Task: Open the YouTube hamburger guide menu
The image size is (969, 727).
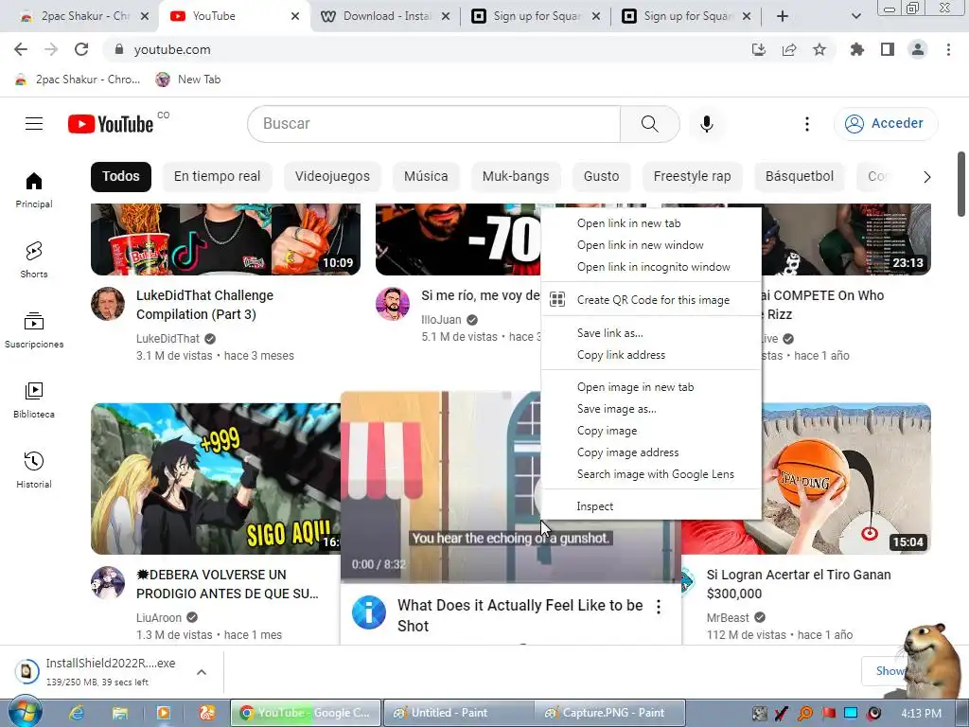Action: [34, 124]
